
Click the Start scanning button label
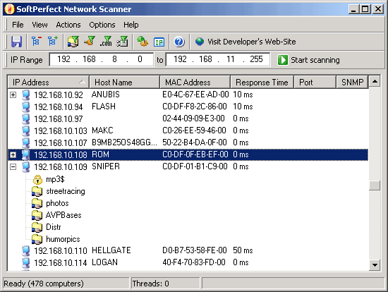tap(315, 60)
